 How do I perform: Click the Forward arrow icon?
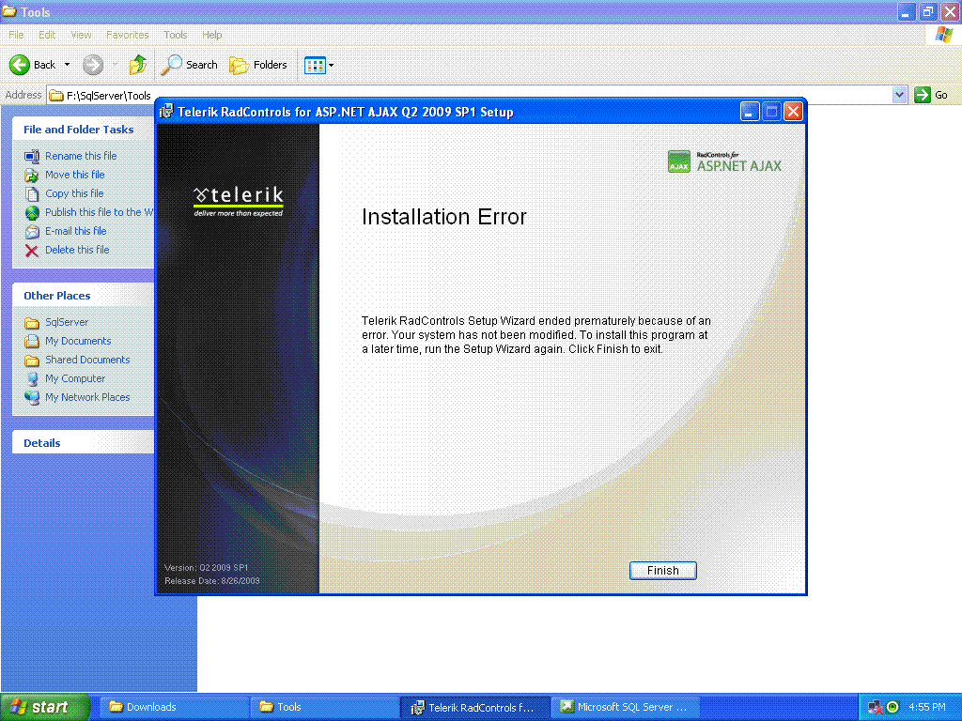93,65
